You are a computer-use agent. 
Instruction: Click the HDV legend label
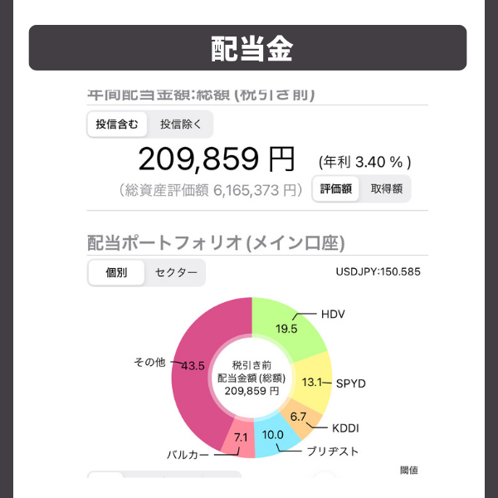click(x=333, y=315)
